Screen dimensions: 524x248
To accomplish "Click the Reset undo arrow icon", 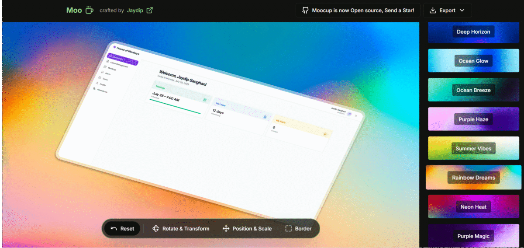I will [x=114, y=228].
